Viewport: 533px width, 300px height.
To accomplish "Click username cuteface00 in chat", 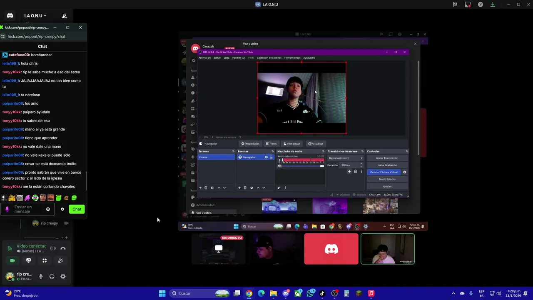I will pos(19,55).
